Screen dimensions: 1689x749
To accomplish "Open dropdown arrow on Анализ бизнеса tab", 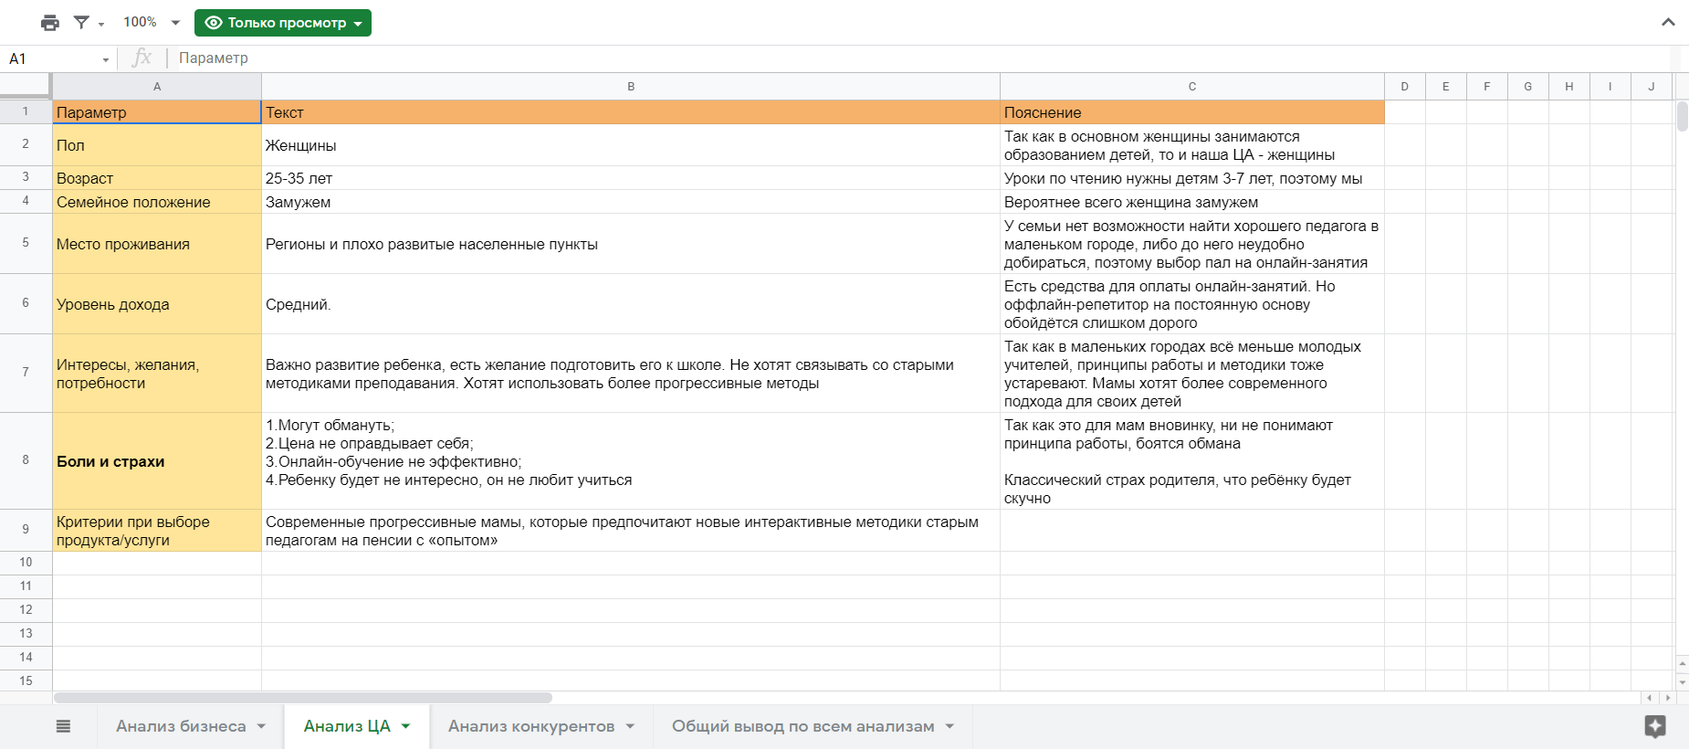I will (261, 726).
